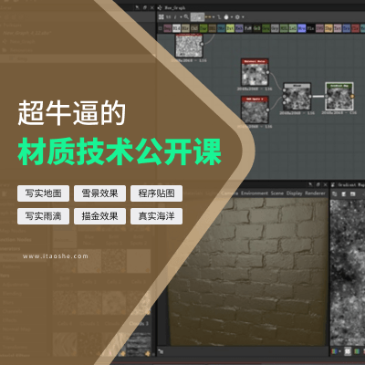Open the Renderer menu in 3D view

tap(316, 193)
